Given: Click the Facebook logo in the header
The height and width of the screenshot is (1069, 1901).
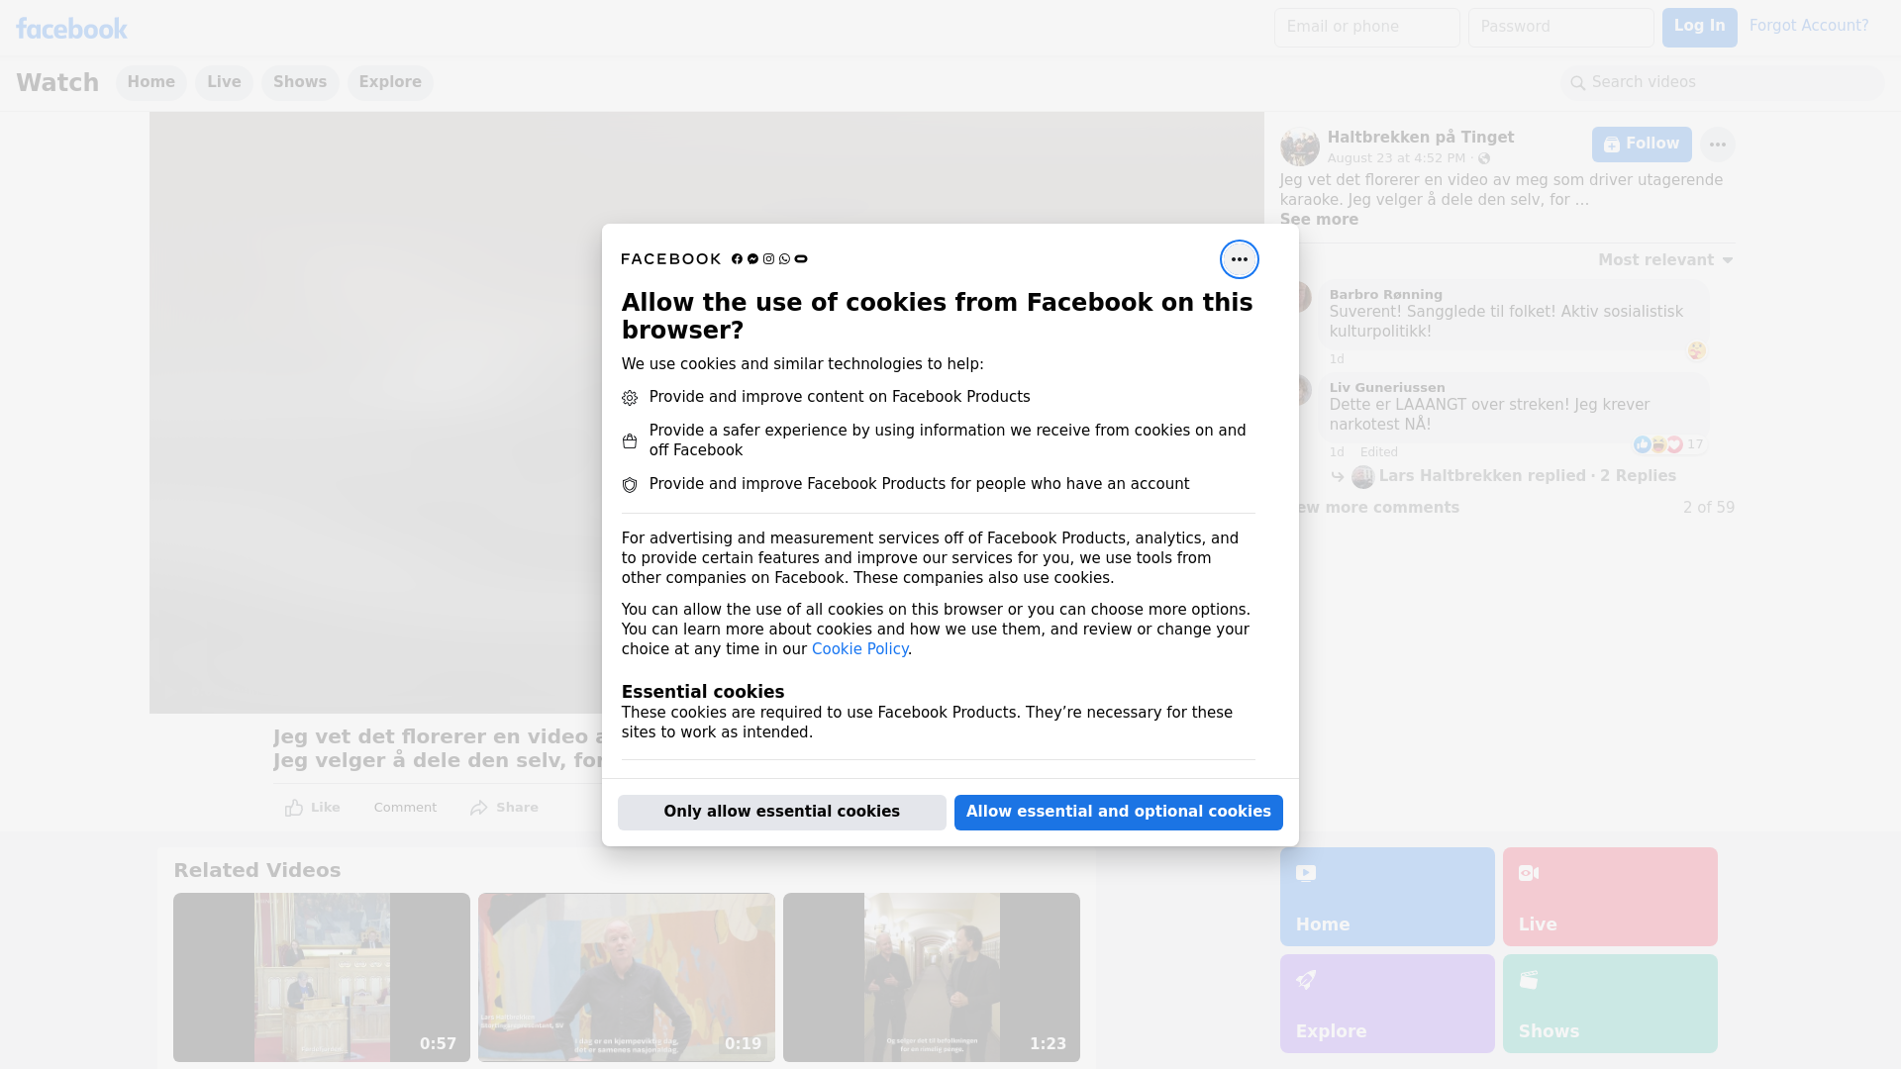Looking at the screenshot, I should click(x=71, y=29).
